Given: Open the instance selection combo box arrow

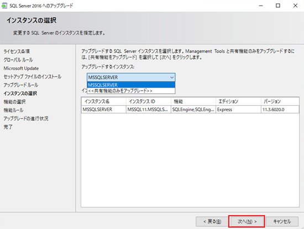Looking at the screenshot, I should click(171, 78).
